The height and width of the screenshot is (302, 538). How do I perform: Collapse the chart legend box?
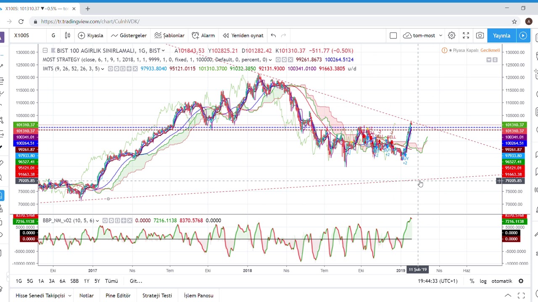[x=45, y=51]
